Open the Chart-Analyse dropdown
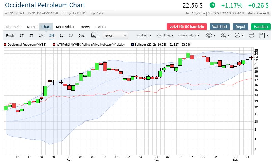 point(188,35)
